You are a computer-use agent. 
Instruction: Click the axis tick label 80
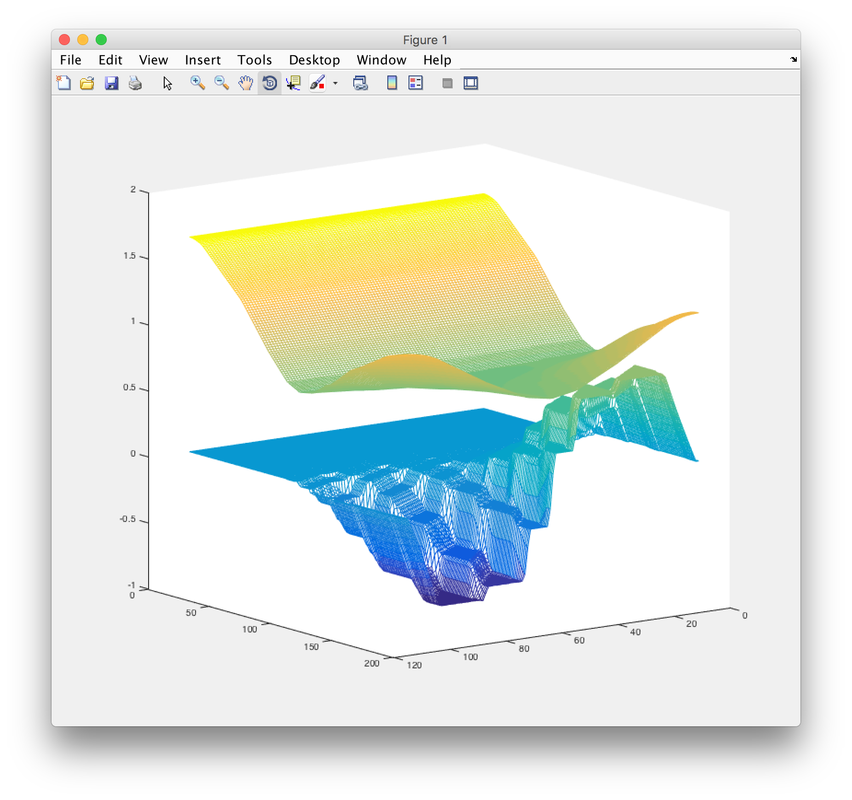point(524,649)
